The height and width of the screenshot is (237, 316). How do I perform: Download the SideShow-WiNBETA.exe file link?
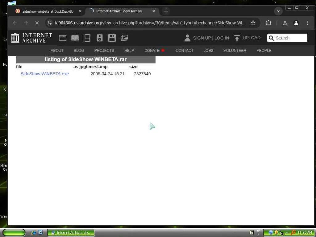point(45,74)
